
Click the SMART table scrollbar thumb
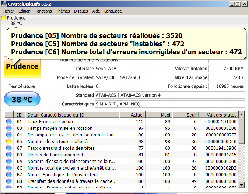pyautogui.click(x=242, y=131)
